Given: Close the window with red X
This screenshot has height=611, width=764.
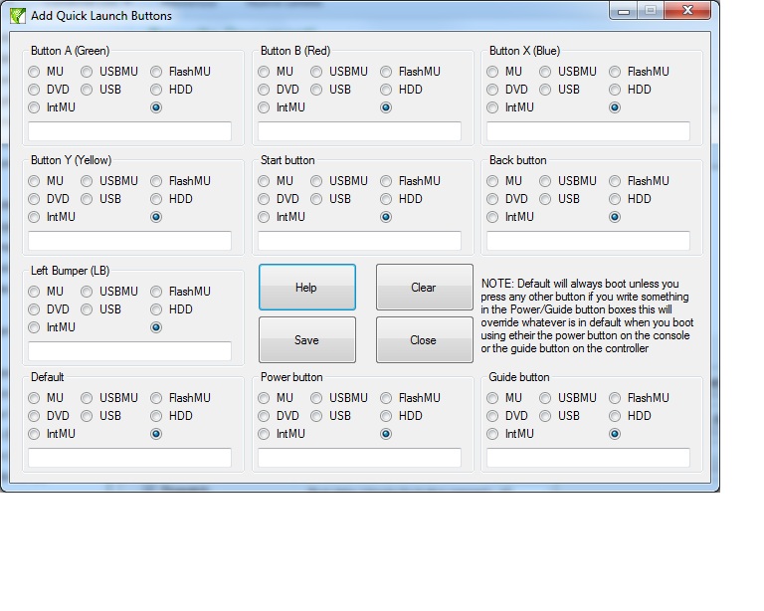Looking at the screenshot, I should click(687, 12).
